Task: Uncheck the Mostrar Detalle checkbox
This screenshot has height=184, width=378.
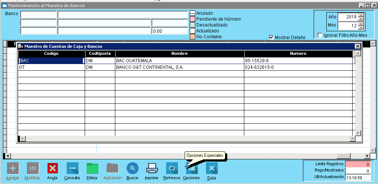Action: click(272, 37)
